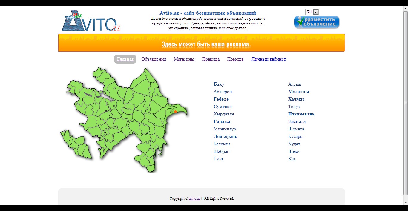
Task: Open the RU language dropdown
Action: click(x=312, y=12)
